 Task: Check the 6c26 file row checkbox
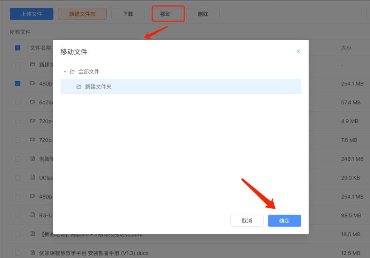tap(18, 102)
